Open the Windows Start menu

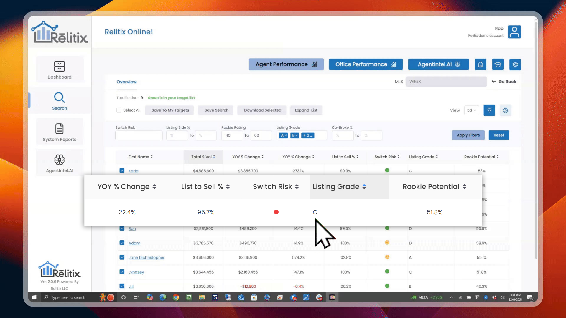34,297
